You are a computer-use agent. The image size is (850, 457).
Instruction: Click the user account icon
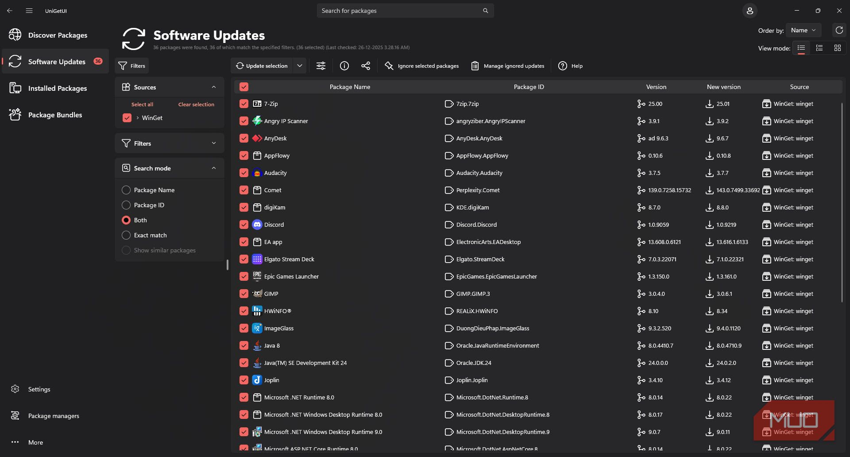[x=750, y=11]
